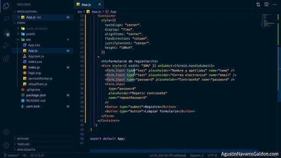
Task: Click the Open Changes compare icon
Action: click(x=258, y=4)
